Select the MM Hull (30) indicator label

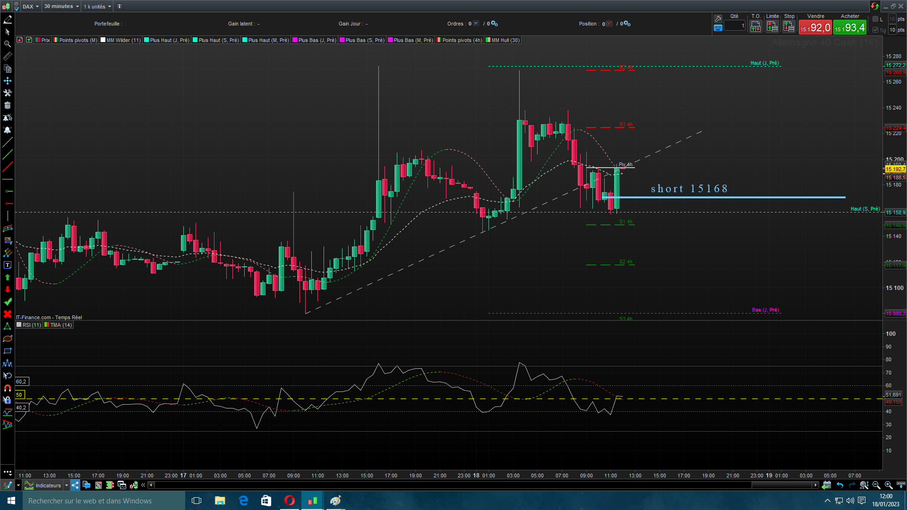(x=505, y=40)
